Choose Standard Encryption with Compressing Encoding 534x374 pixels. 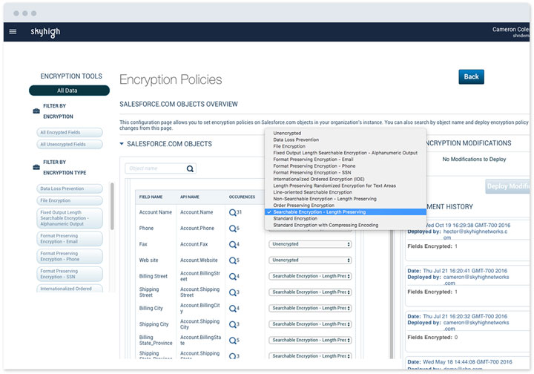[346, 225]
